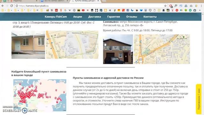The width and height of the screenshot is (204, 115).
Task: Open the Wikipedia W bookmark
Action: 70,10
